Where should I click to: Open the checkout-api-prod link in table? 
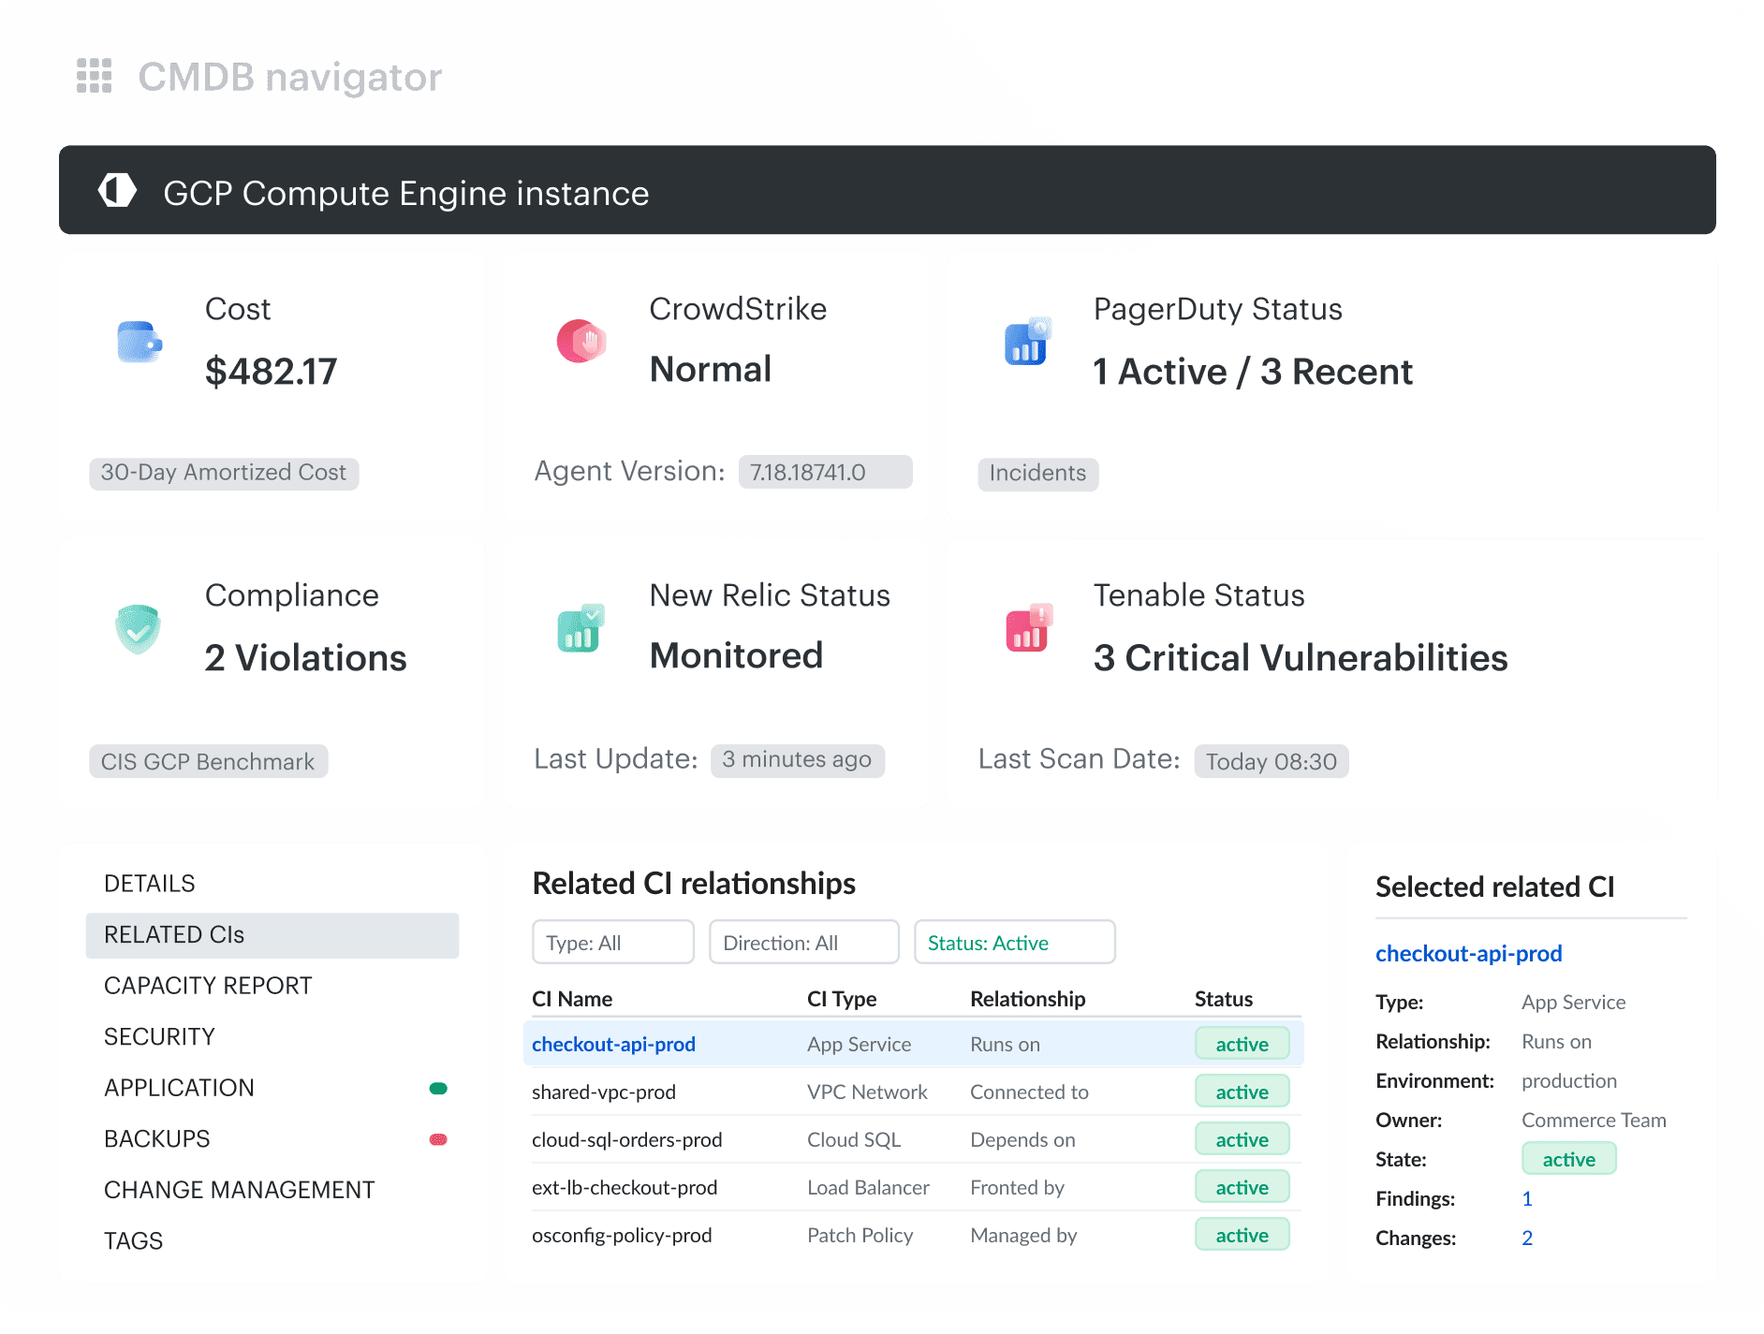(x=613, y=1045)
